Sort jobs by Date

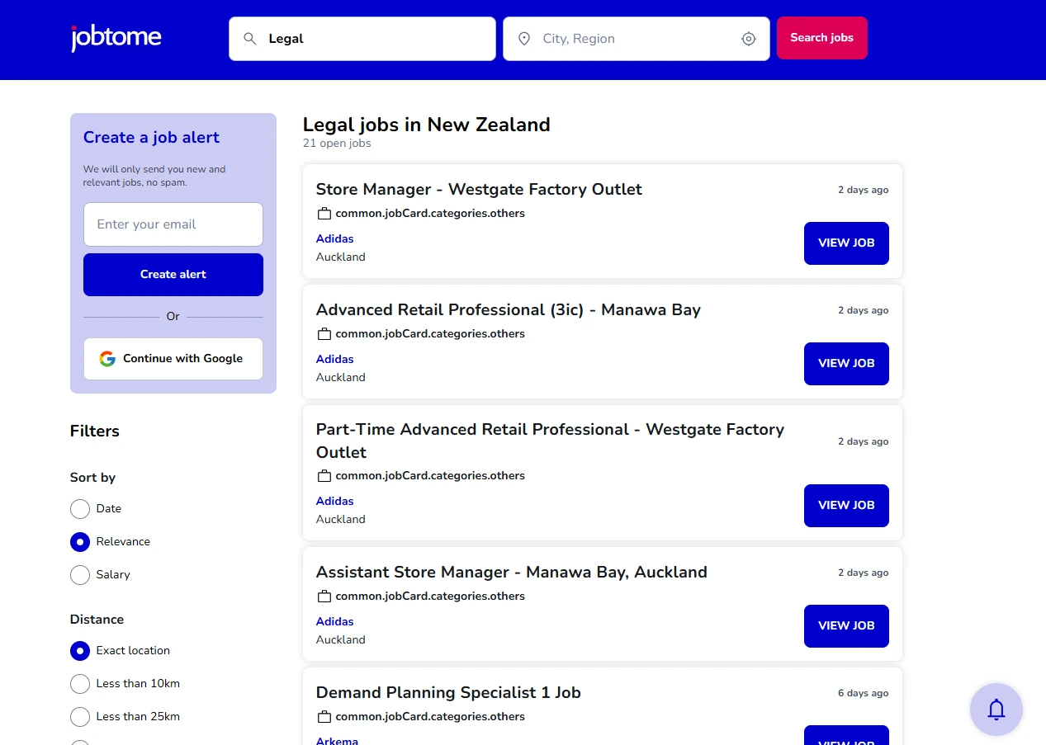click(x=80, y=509)
